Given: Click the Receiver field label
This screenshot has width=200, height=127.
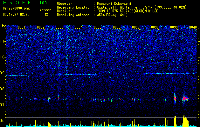Looking at the screenshot, I should pos(65,11).
